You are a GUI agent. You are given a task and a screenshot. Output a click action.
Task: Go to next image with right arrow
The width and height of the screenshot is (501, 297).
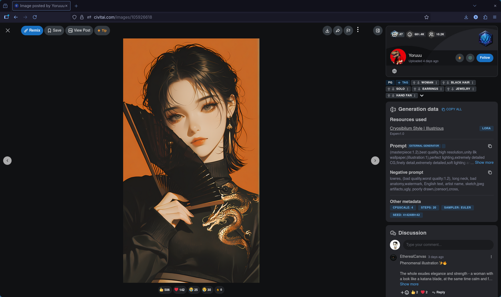[375, 161]
